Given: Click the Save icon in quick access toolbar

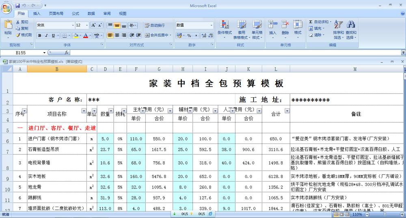Looking at the screenshot, I should point(17,6).
